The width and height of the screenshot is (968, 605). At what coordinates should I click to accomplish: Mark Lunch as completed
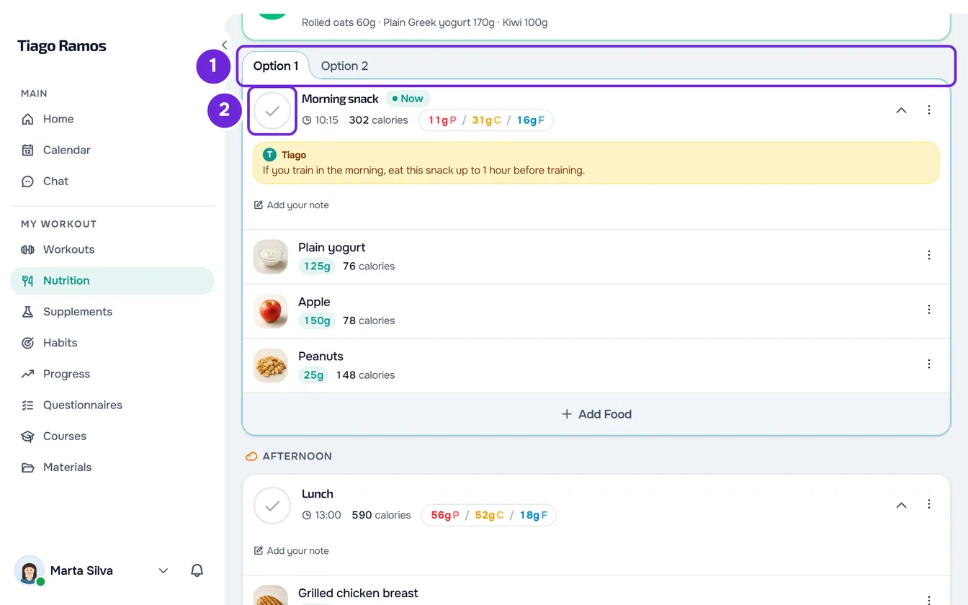(x=272, y=506)
